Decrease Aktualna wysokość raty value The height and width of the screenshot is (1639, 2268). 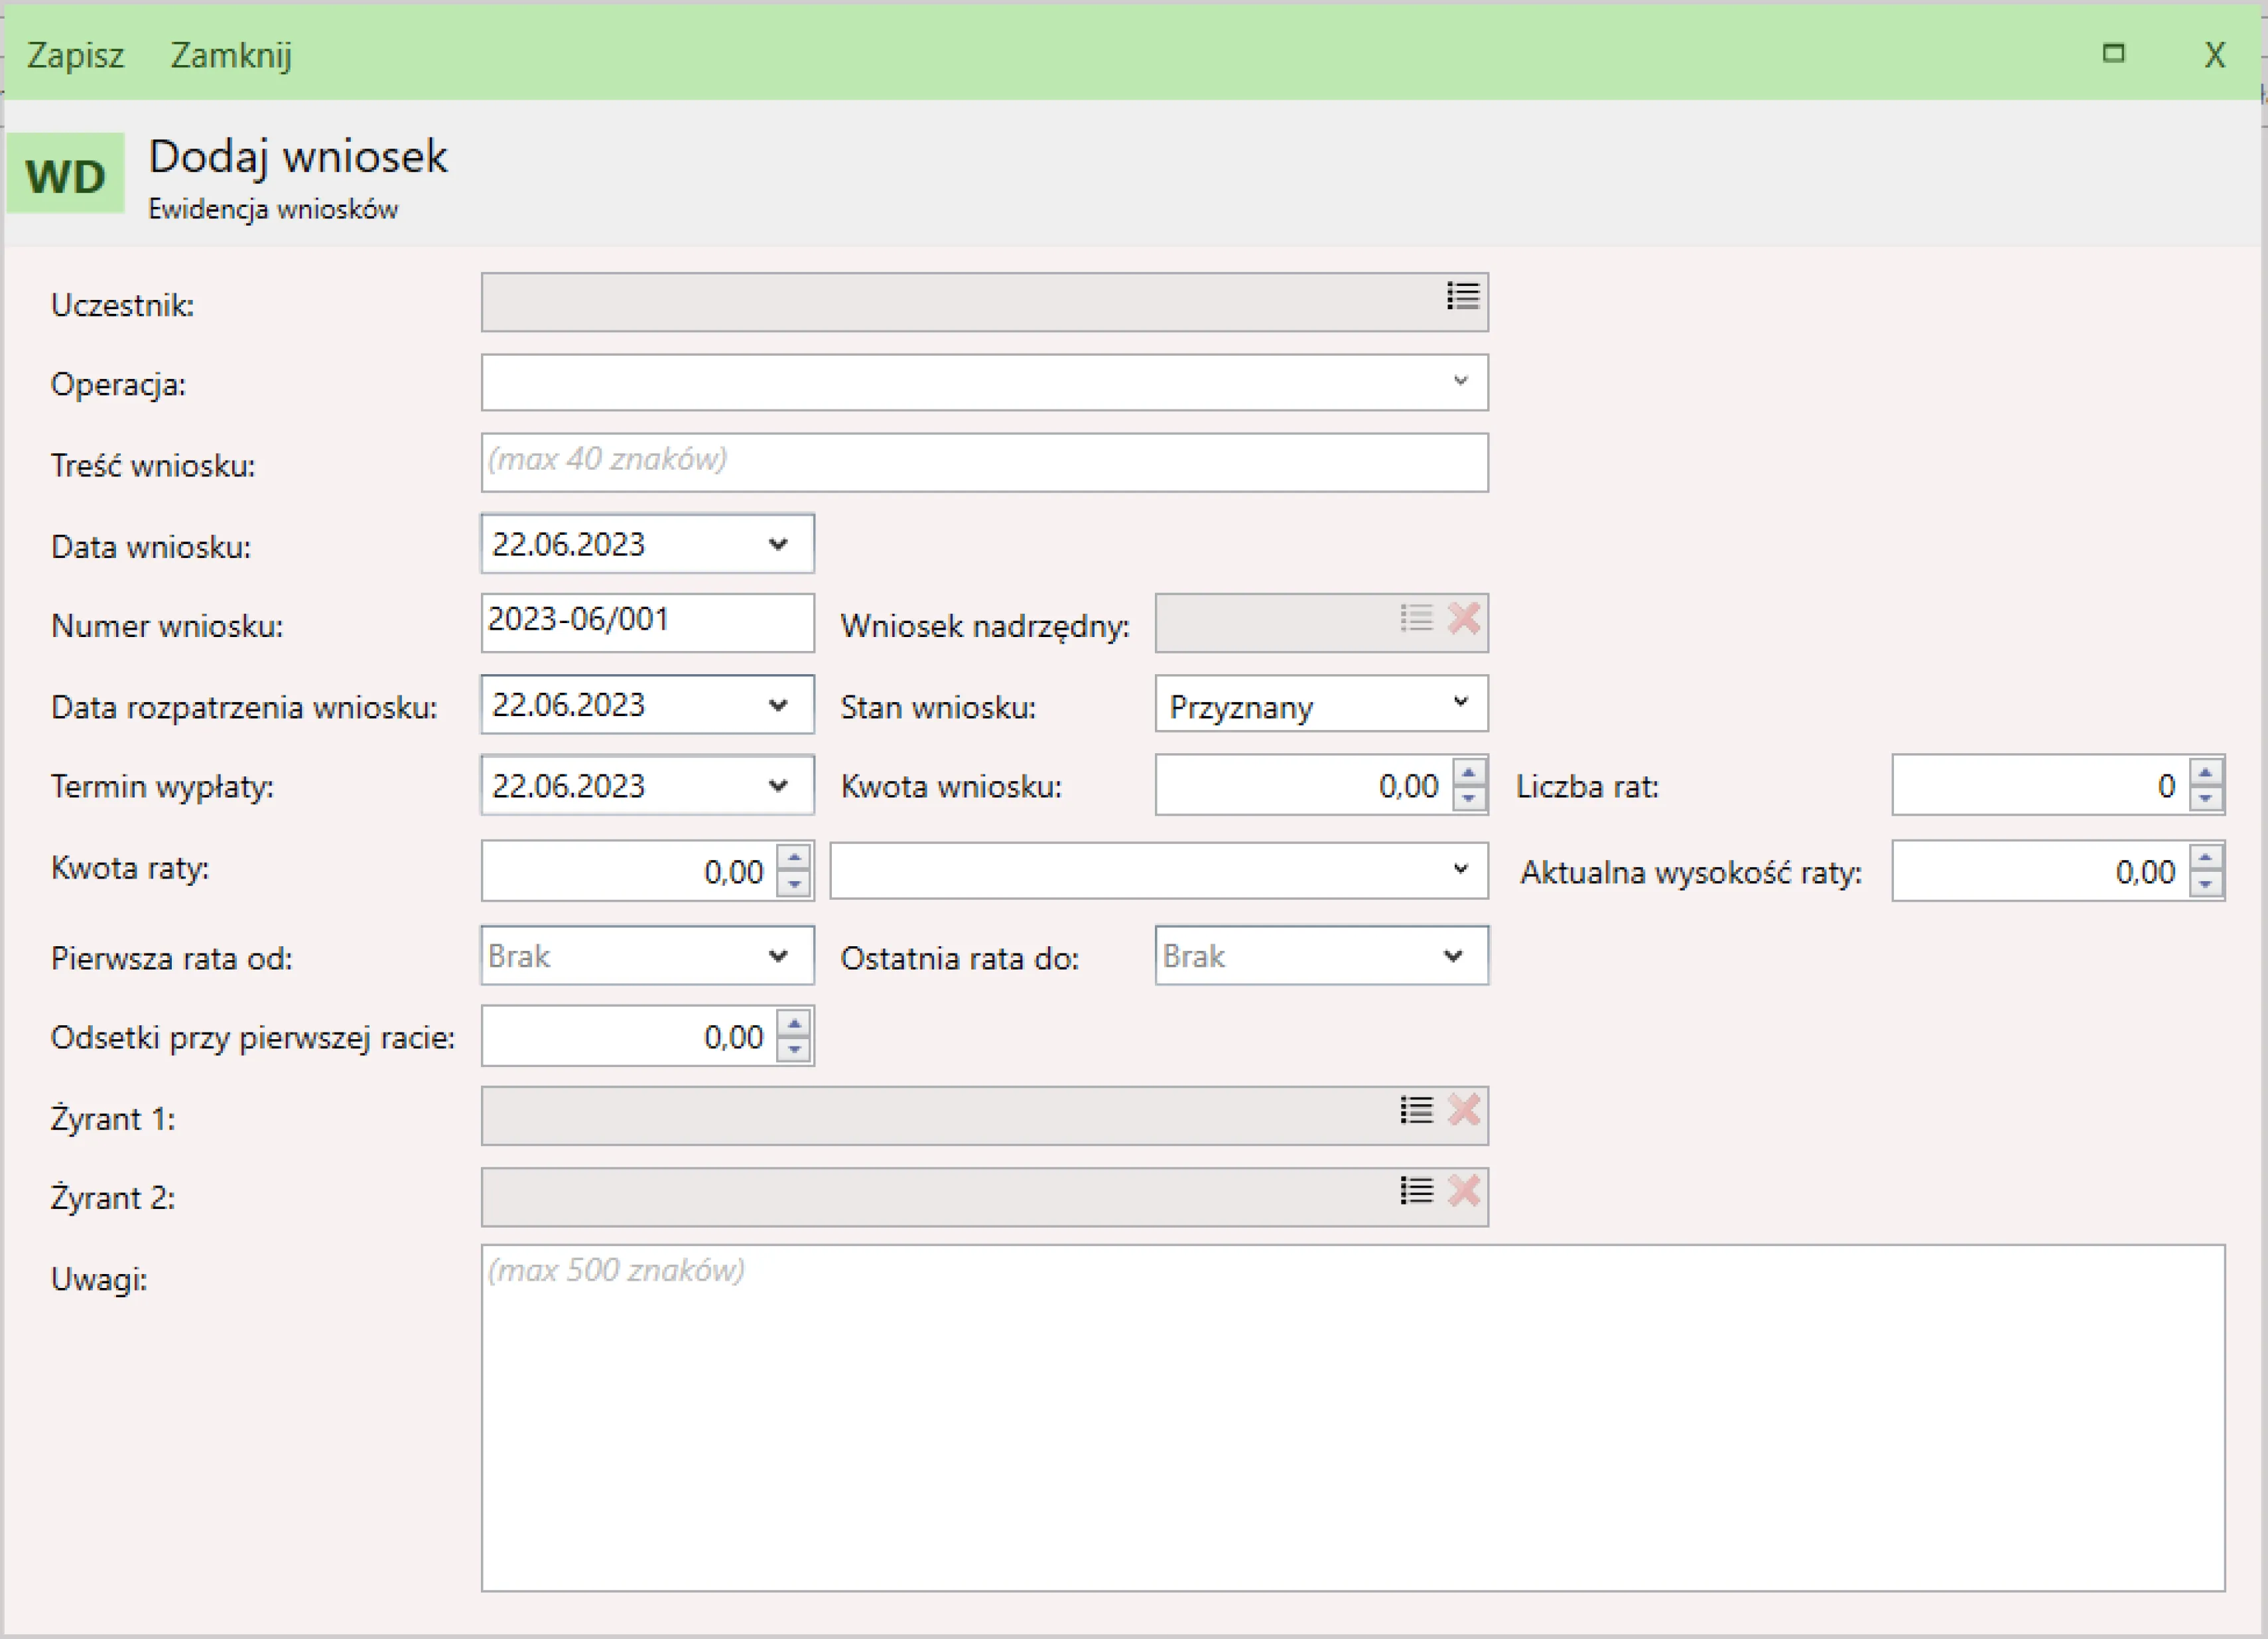(2206, 885)
